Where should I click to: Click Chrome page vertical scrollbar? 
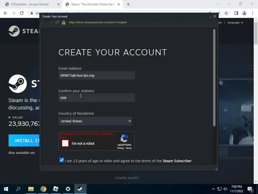tap(256, 33)
